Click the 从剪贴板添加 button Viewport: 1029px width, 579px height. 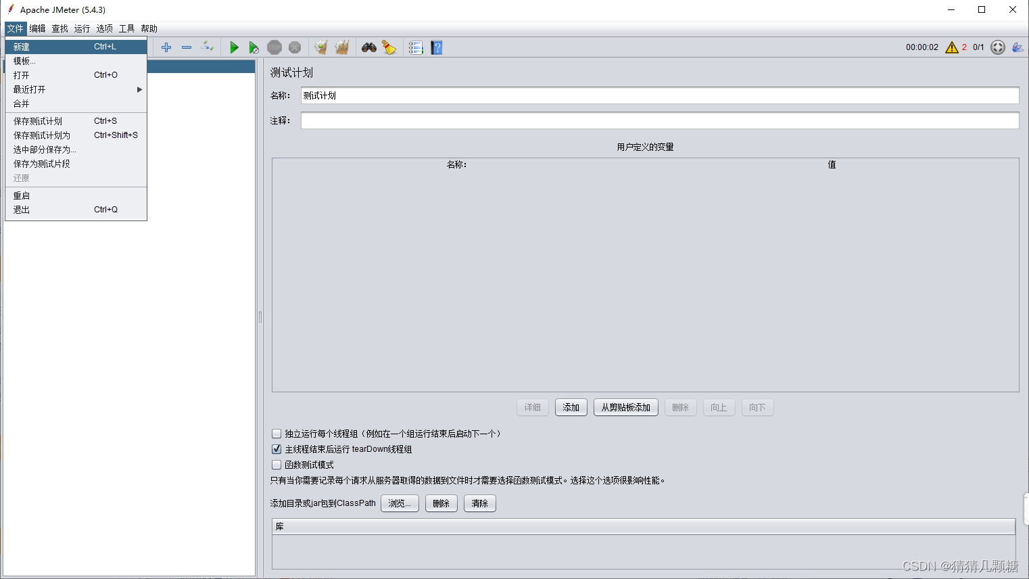tap(626, 407)
